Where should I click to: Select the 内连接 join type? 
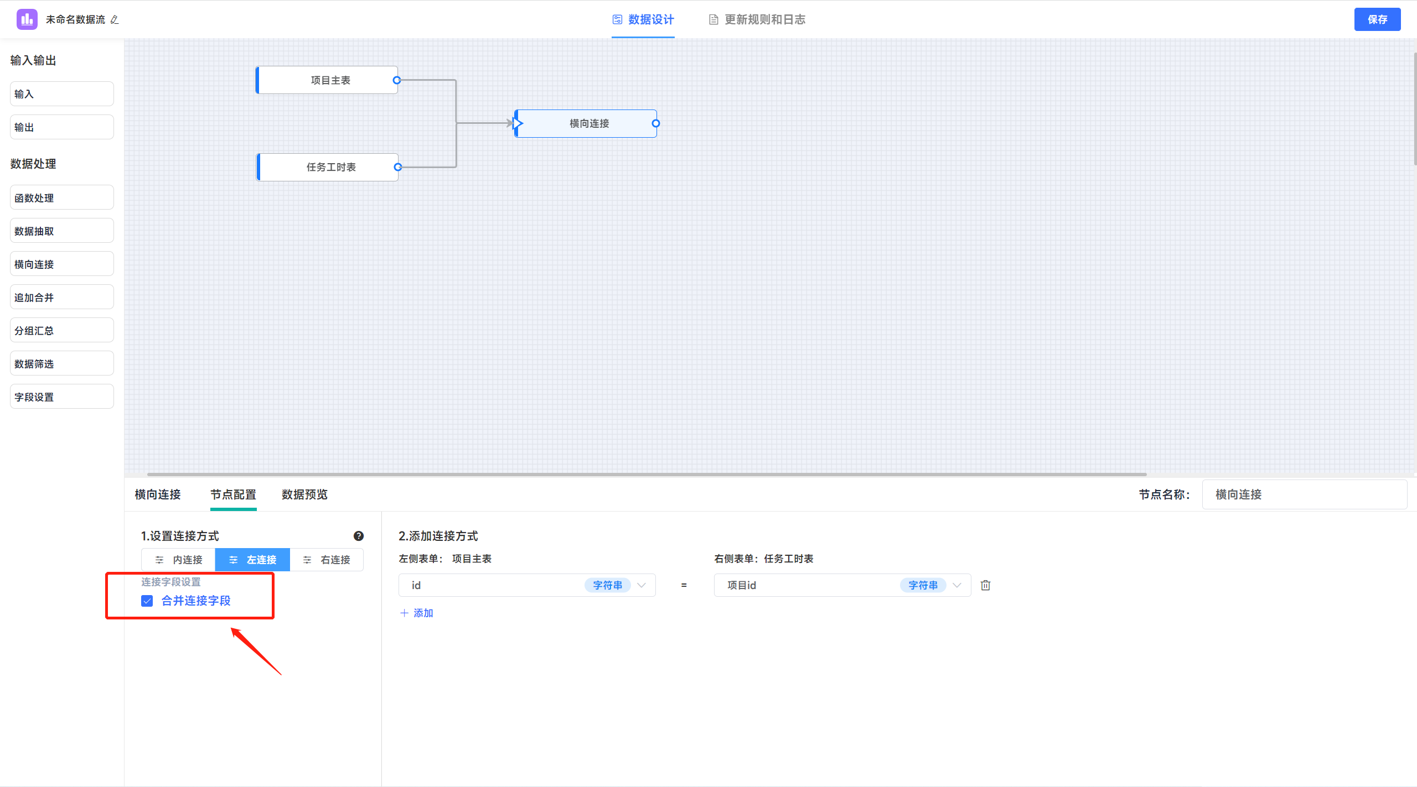178,560
